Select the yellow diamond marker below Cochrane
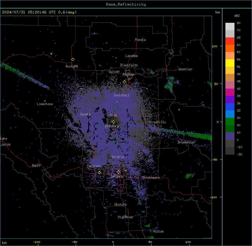Screen dimensions: 252x246 (99, 173)
